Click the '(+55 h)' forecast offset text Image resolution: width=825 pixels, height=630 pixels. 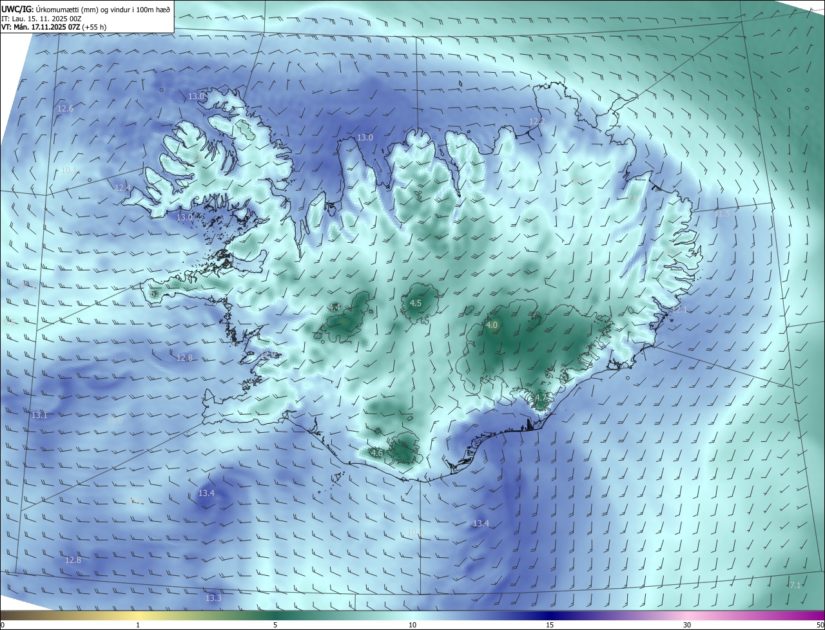(94, 27)
